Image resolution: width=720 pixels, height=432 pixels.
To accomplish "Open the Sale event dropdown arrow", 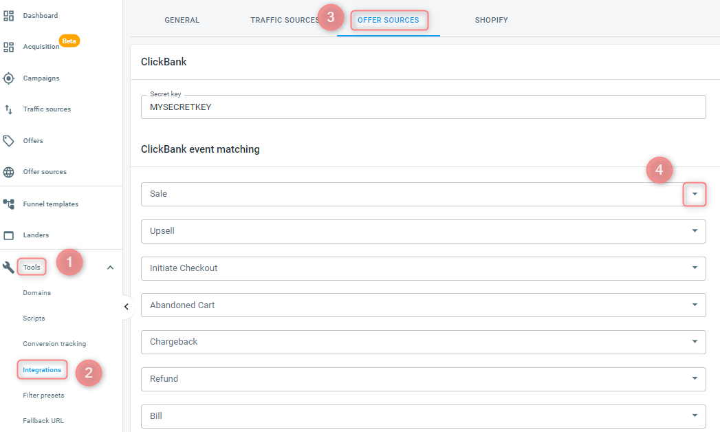I will (x=695, y=194).
